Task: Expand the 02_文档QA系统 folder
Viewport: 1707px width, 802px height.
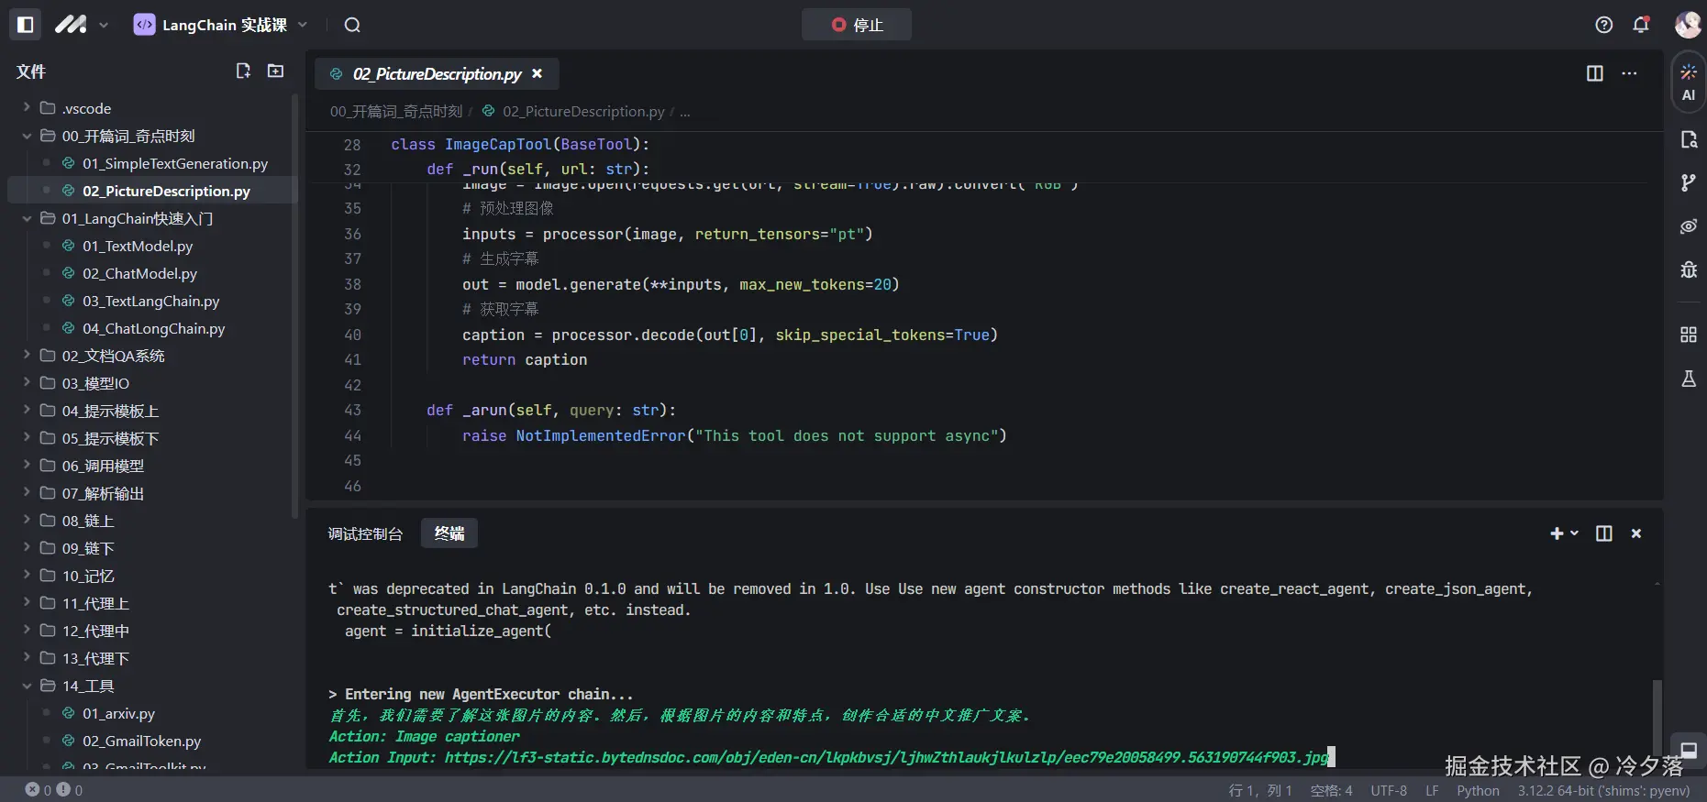Action: [x=101, y=356]
